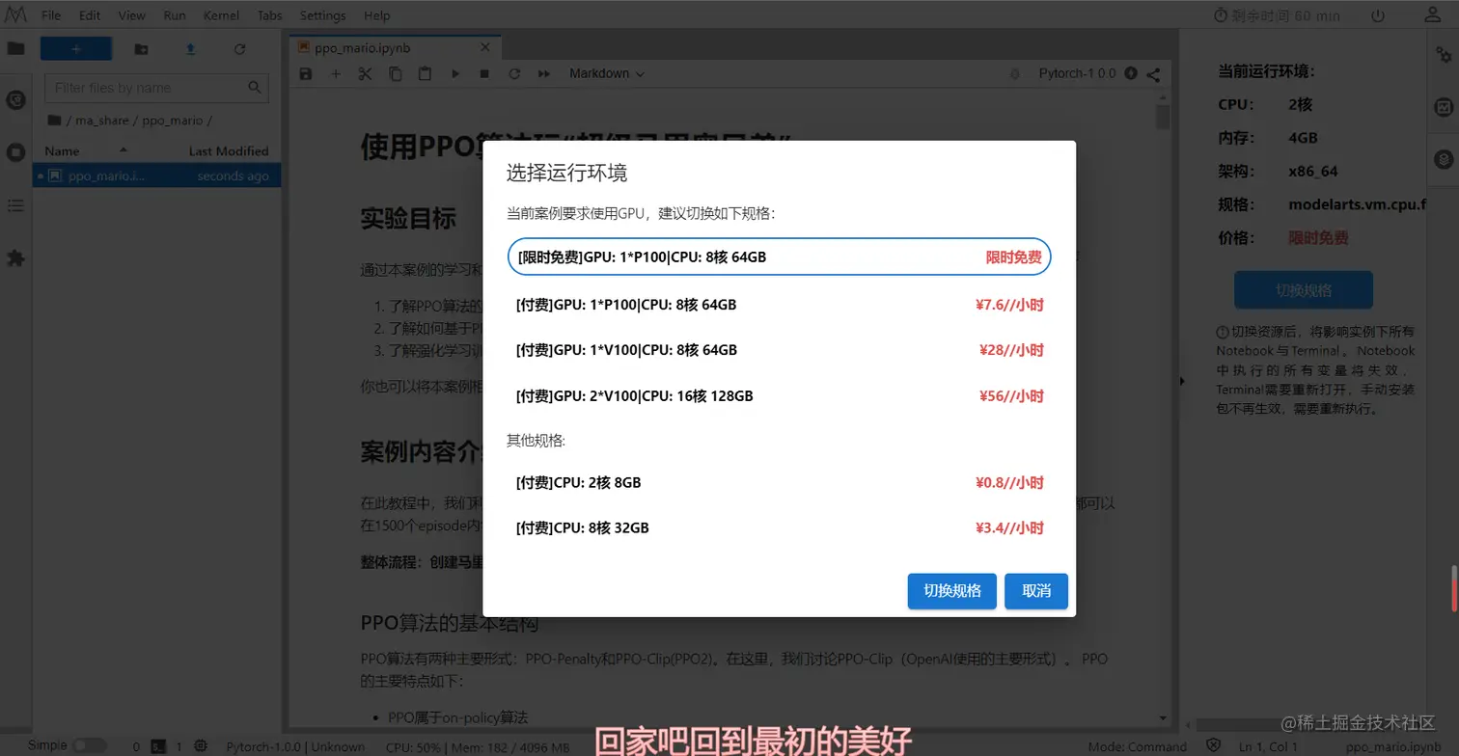The image size is (1459, 756).
Task: Save the notebook
Action: (306, 73)
